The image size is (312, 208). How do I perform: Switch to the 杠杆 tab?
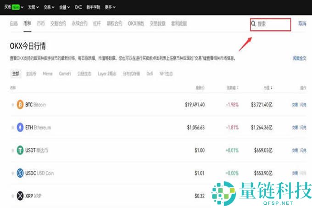pos(97,23)
